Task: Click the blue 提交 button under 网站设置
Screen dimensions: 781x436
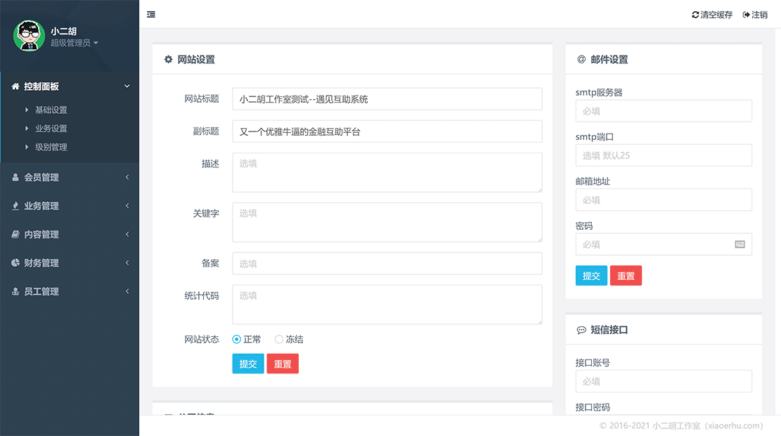Action: click(247, 364)
